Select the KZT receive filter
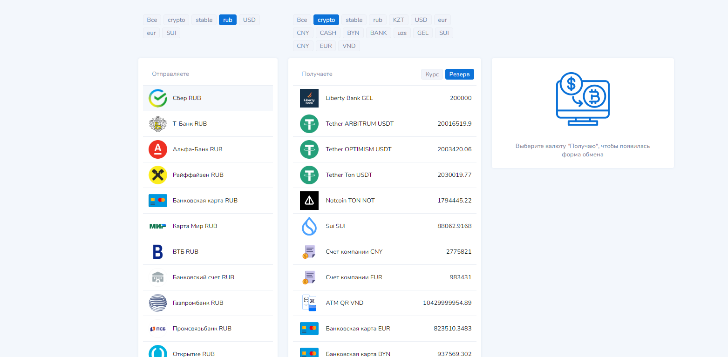Viewport: 728px width, 357px height. click(x=398, y=20)
